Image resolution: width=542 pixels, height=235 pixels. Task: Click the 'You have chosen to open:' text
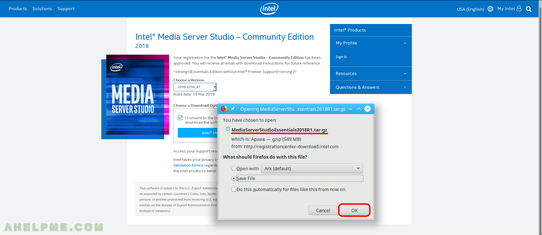tap(250, 120)
